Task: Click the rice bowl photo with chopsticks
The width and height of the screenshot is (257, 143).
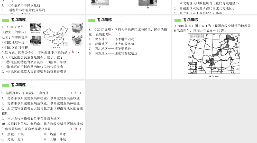Action: [77, 27]
